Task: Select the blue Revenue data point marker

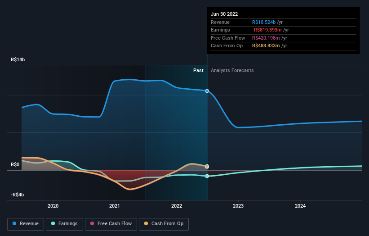Action: (x=207, y=91)
